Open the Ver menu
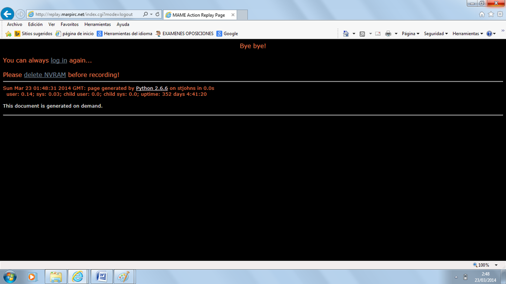 coord(51,24)
